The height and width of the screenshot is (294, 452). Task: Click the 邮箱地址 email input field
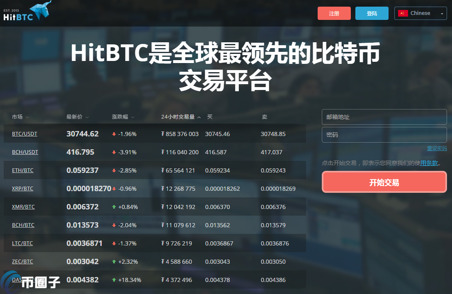384,117
